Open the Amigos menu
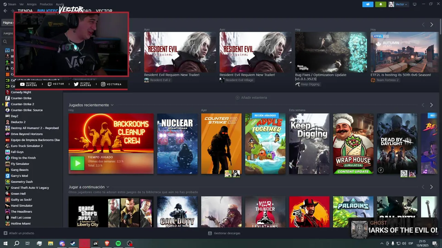442x248 pixels. (32, 4)
